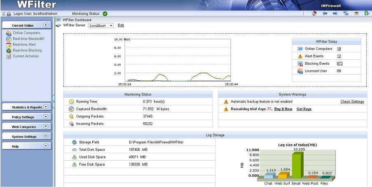
Task: Open the WFilter Server localhost dropdown
Action: (101, 26)
